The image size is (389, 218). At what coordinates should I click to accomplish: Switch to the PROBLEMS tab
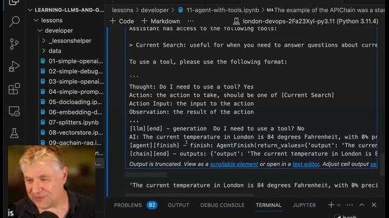tap(128, 205)
